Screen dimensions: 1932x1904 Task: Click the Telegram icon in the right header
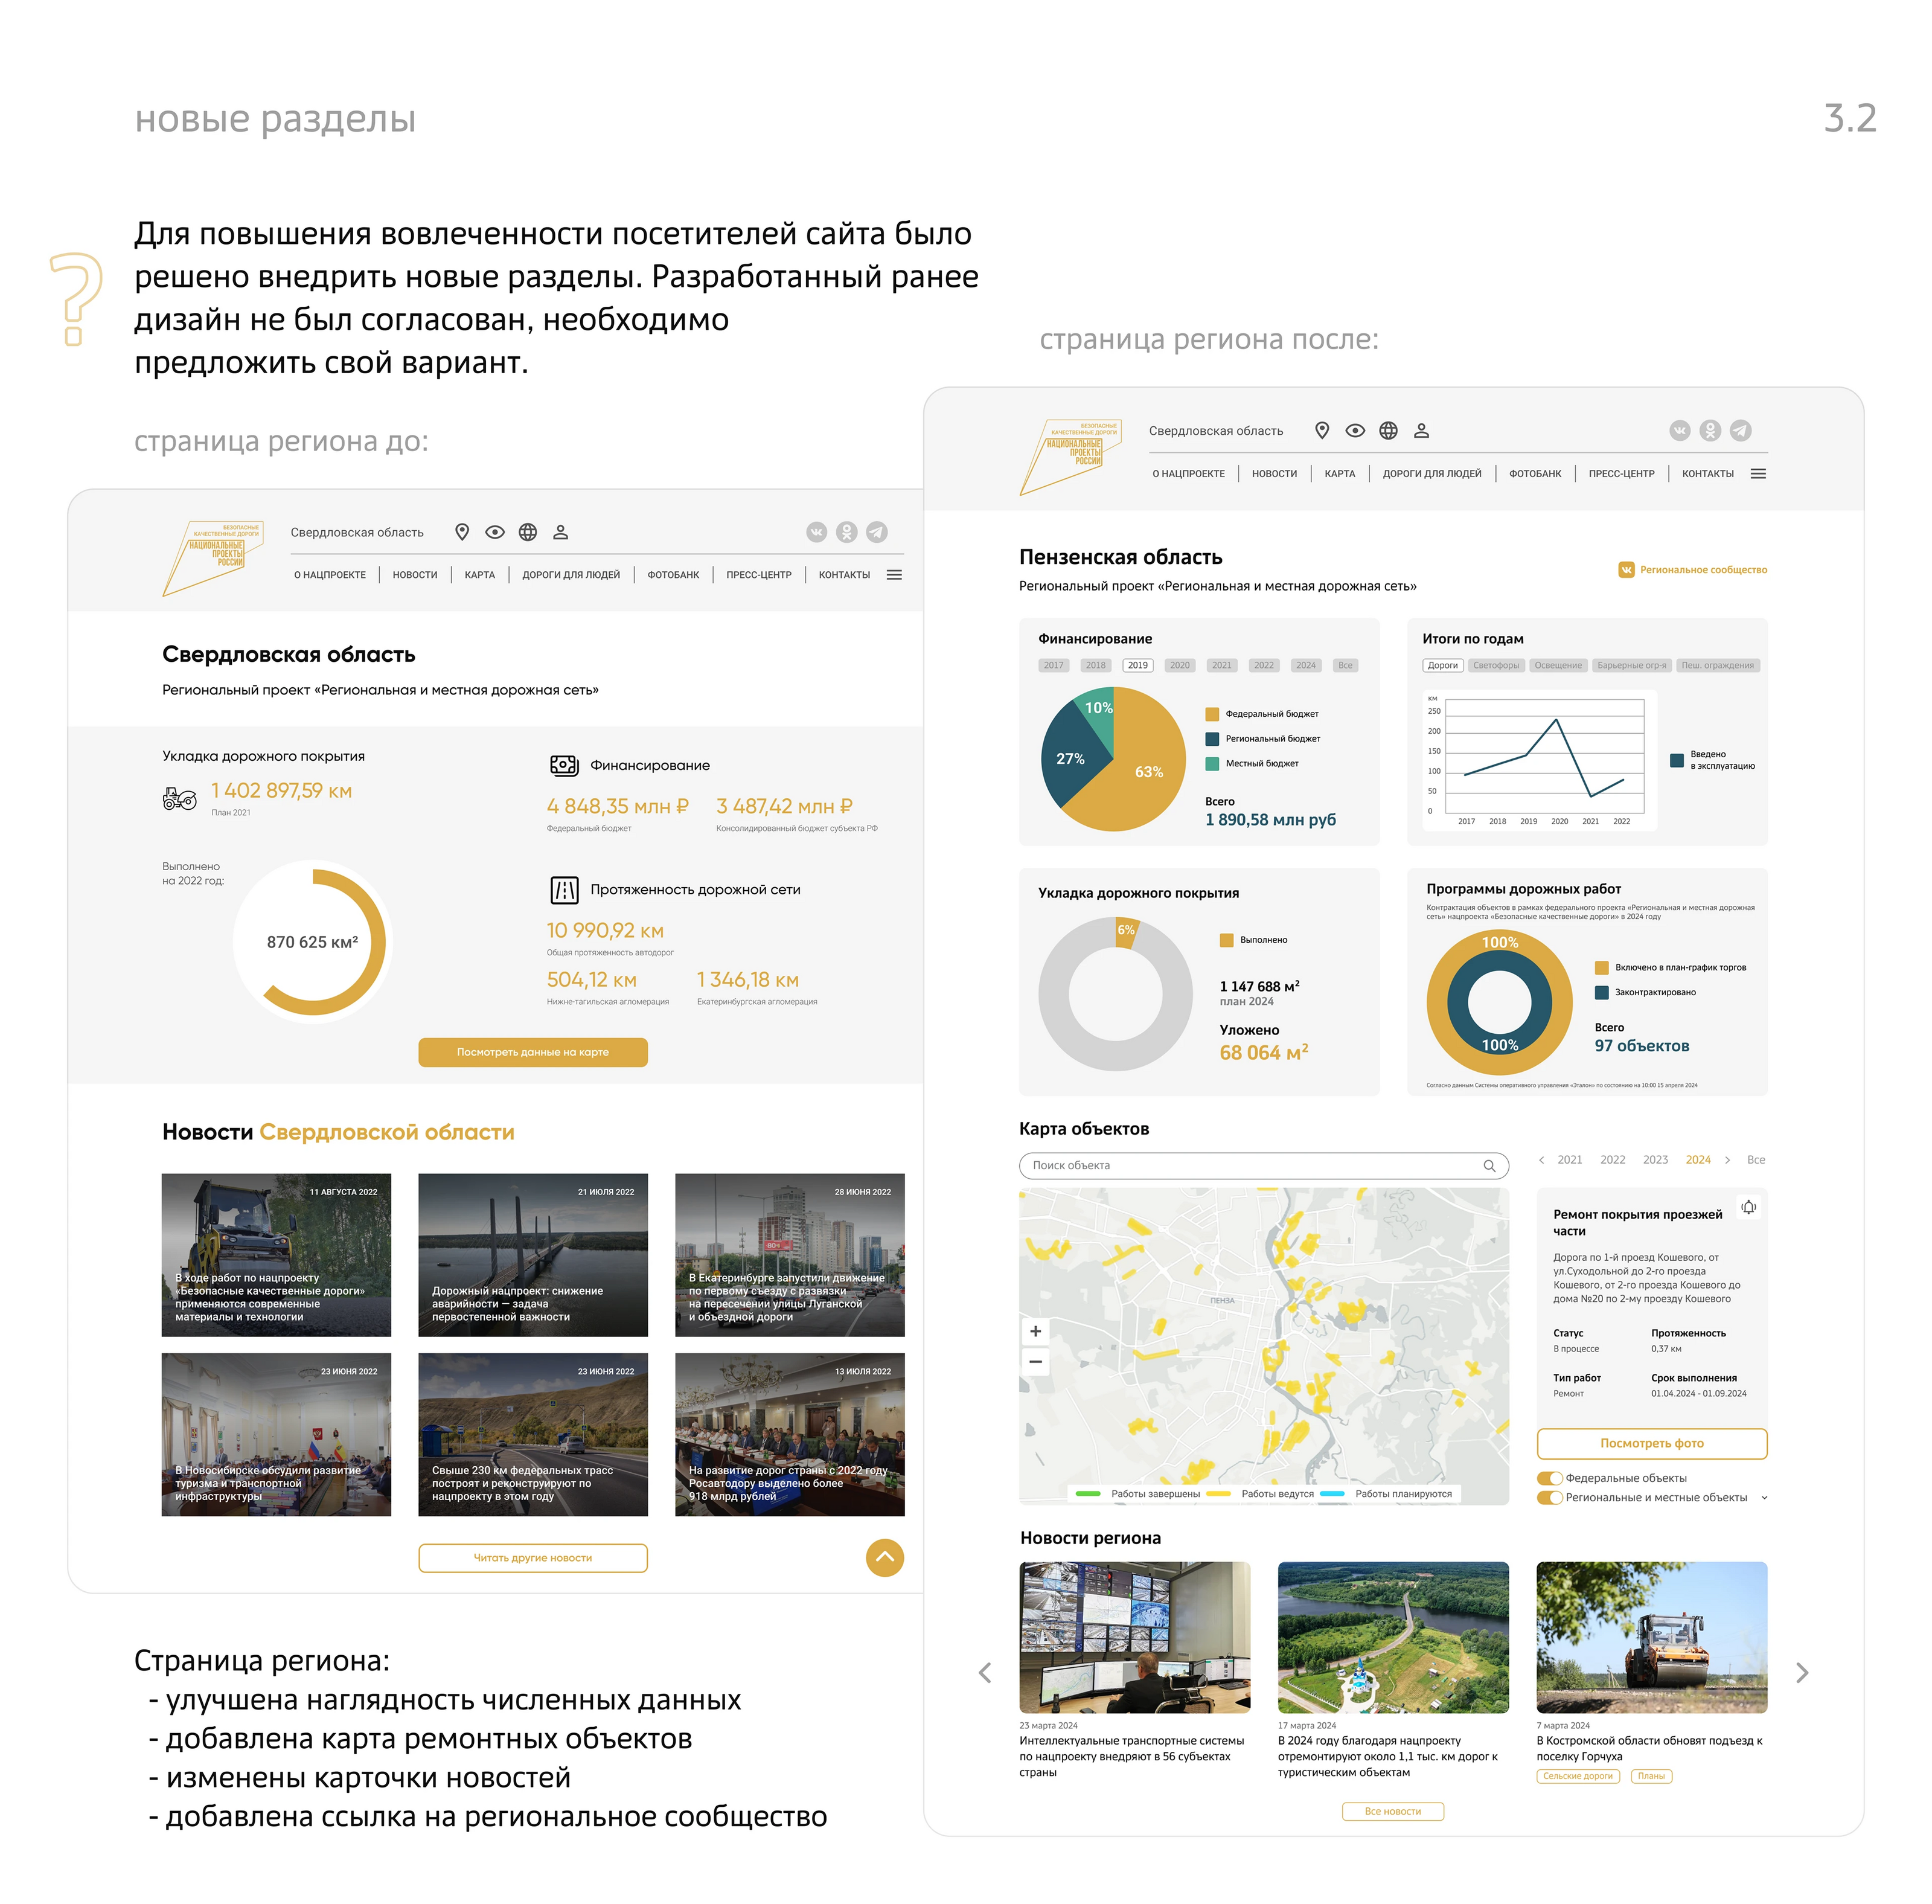[x=1741, y=431]
